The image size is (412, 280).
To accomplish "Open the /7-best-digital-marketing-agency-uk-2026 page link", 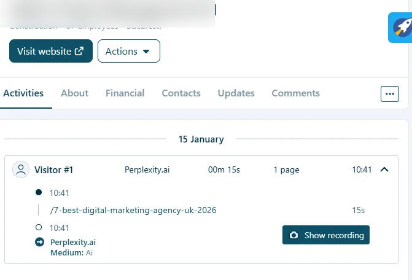I will point(133,210).
